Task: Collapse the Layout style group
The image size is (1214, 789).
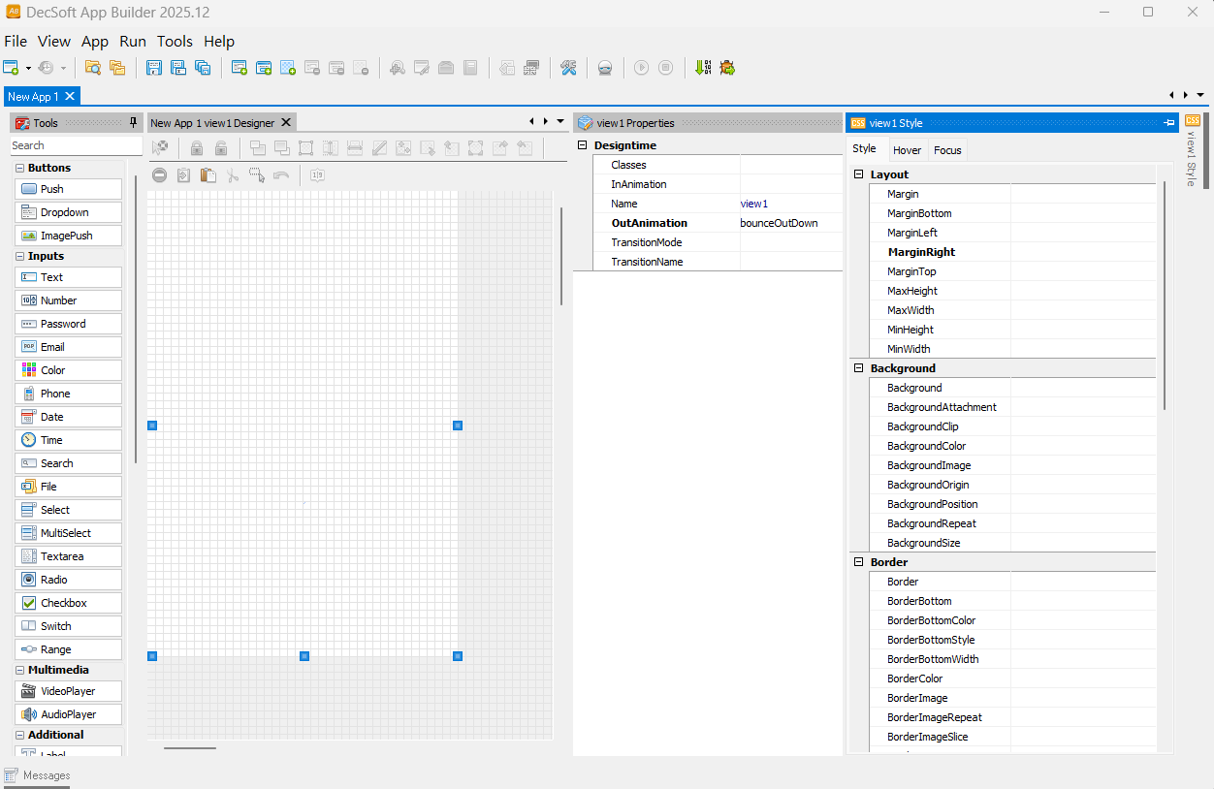Action: [x=858, y=174]
